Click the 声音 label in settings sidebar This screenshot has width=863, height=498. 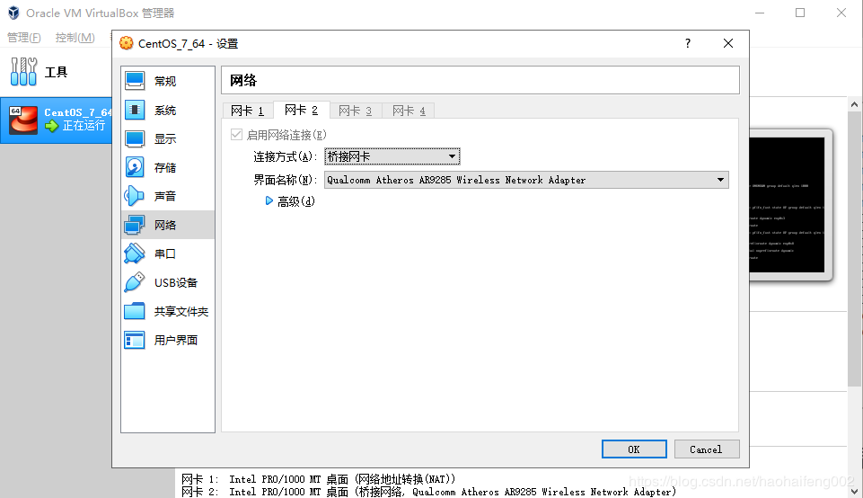165,196
